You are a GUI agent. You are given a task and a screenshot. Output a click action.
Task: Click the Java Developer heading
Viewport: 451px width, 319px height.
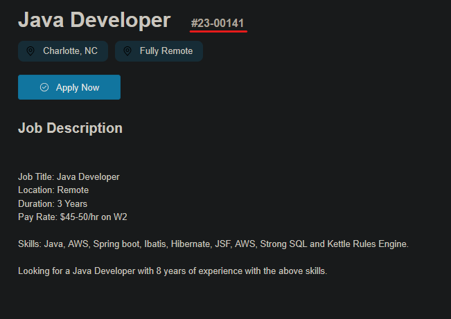pyautogui.click(x=94, y=20)
